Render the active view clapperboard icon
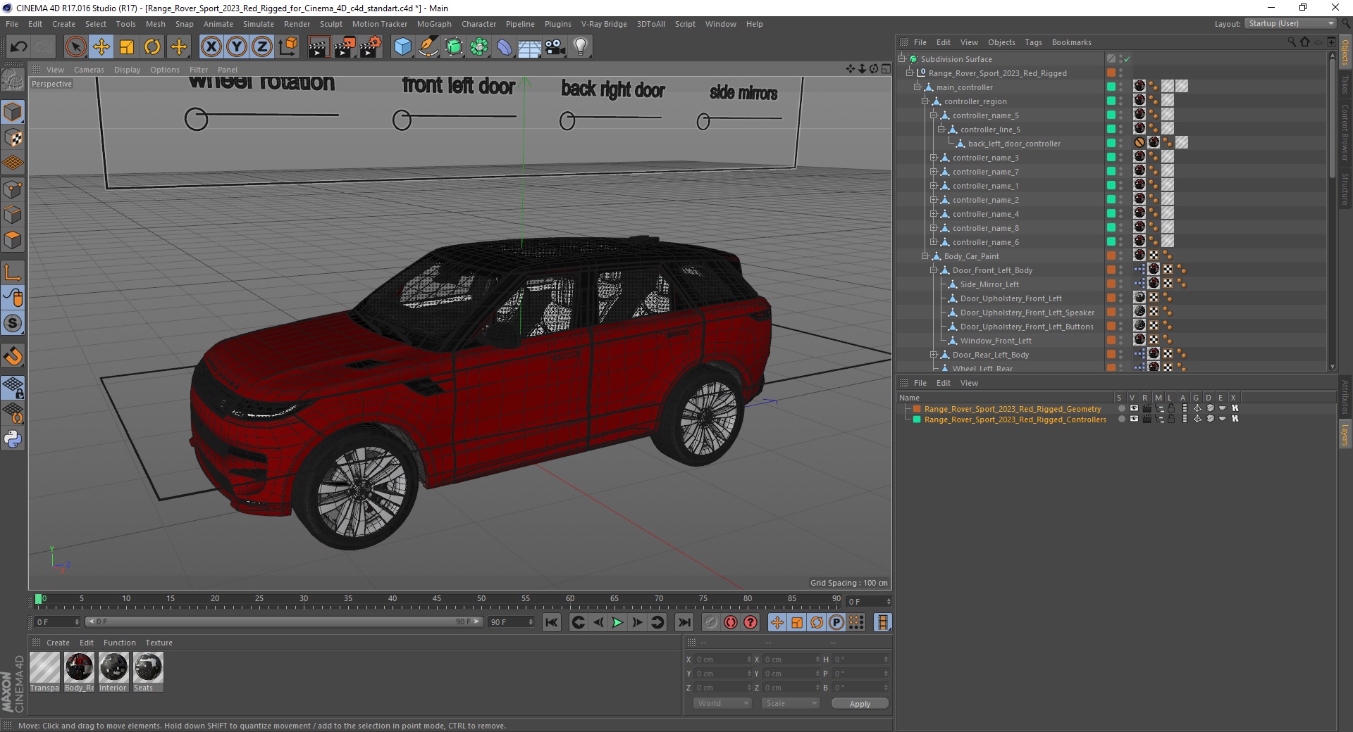The image size is (1353, 732). click(x=319, y=47)
